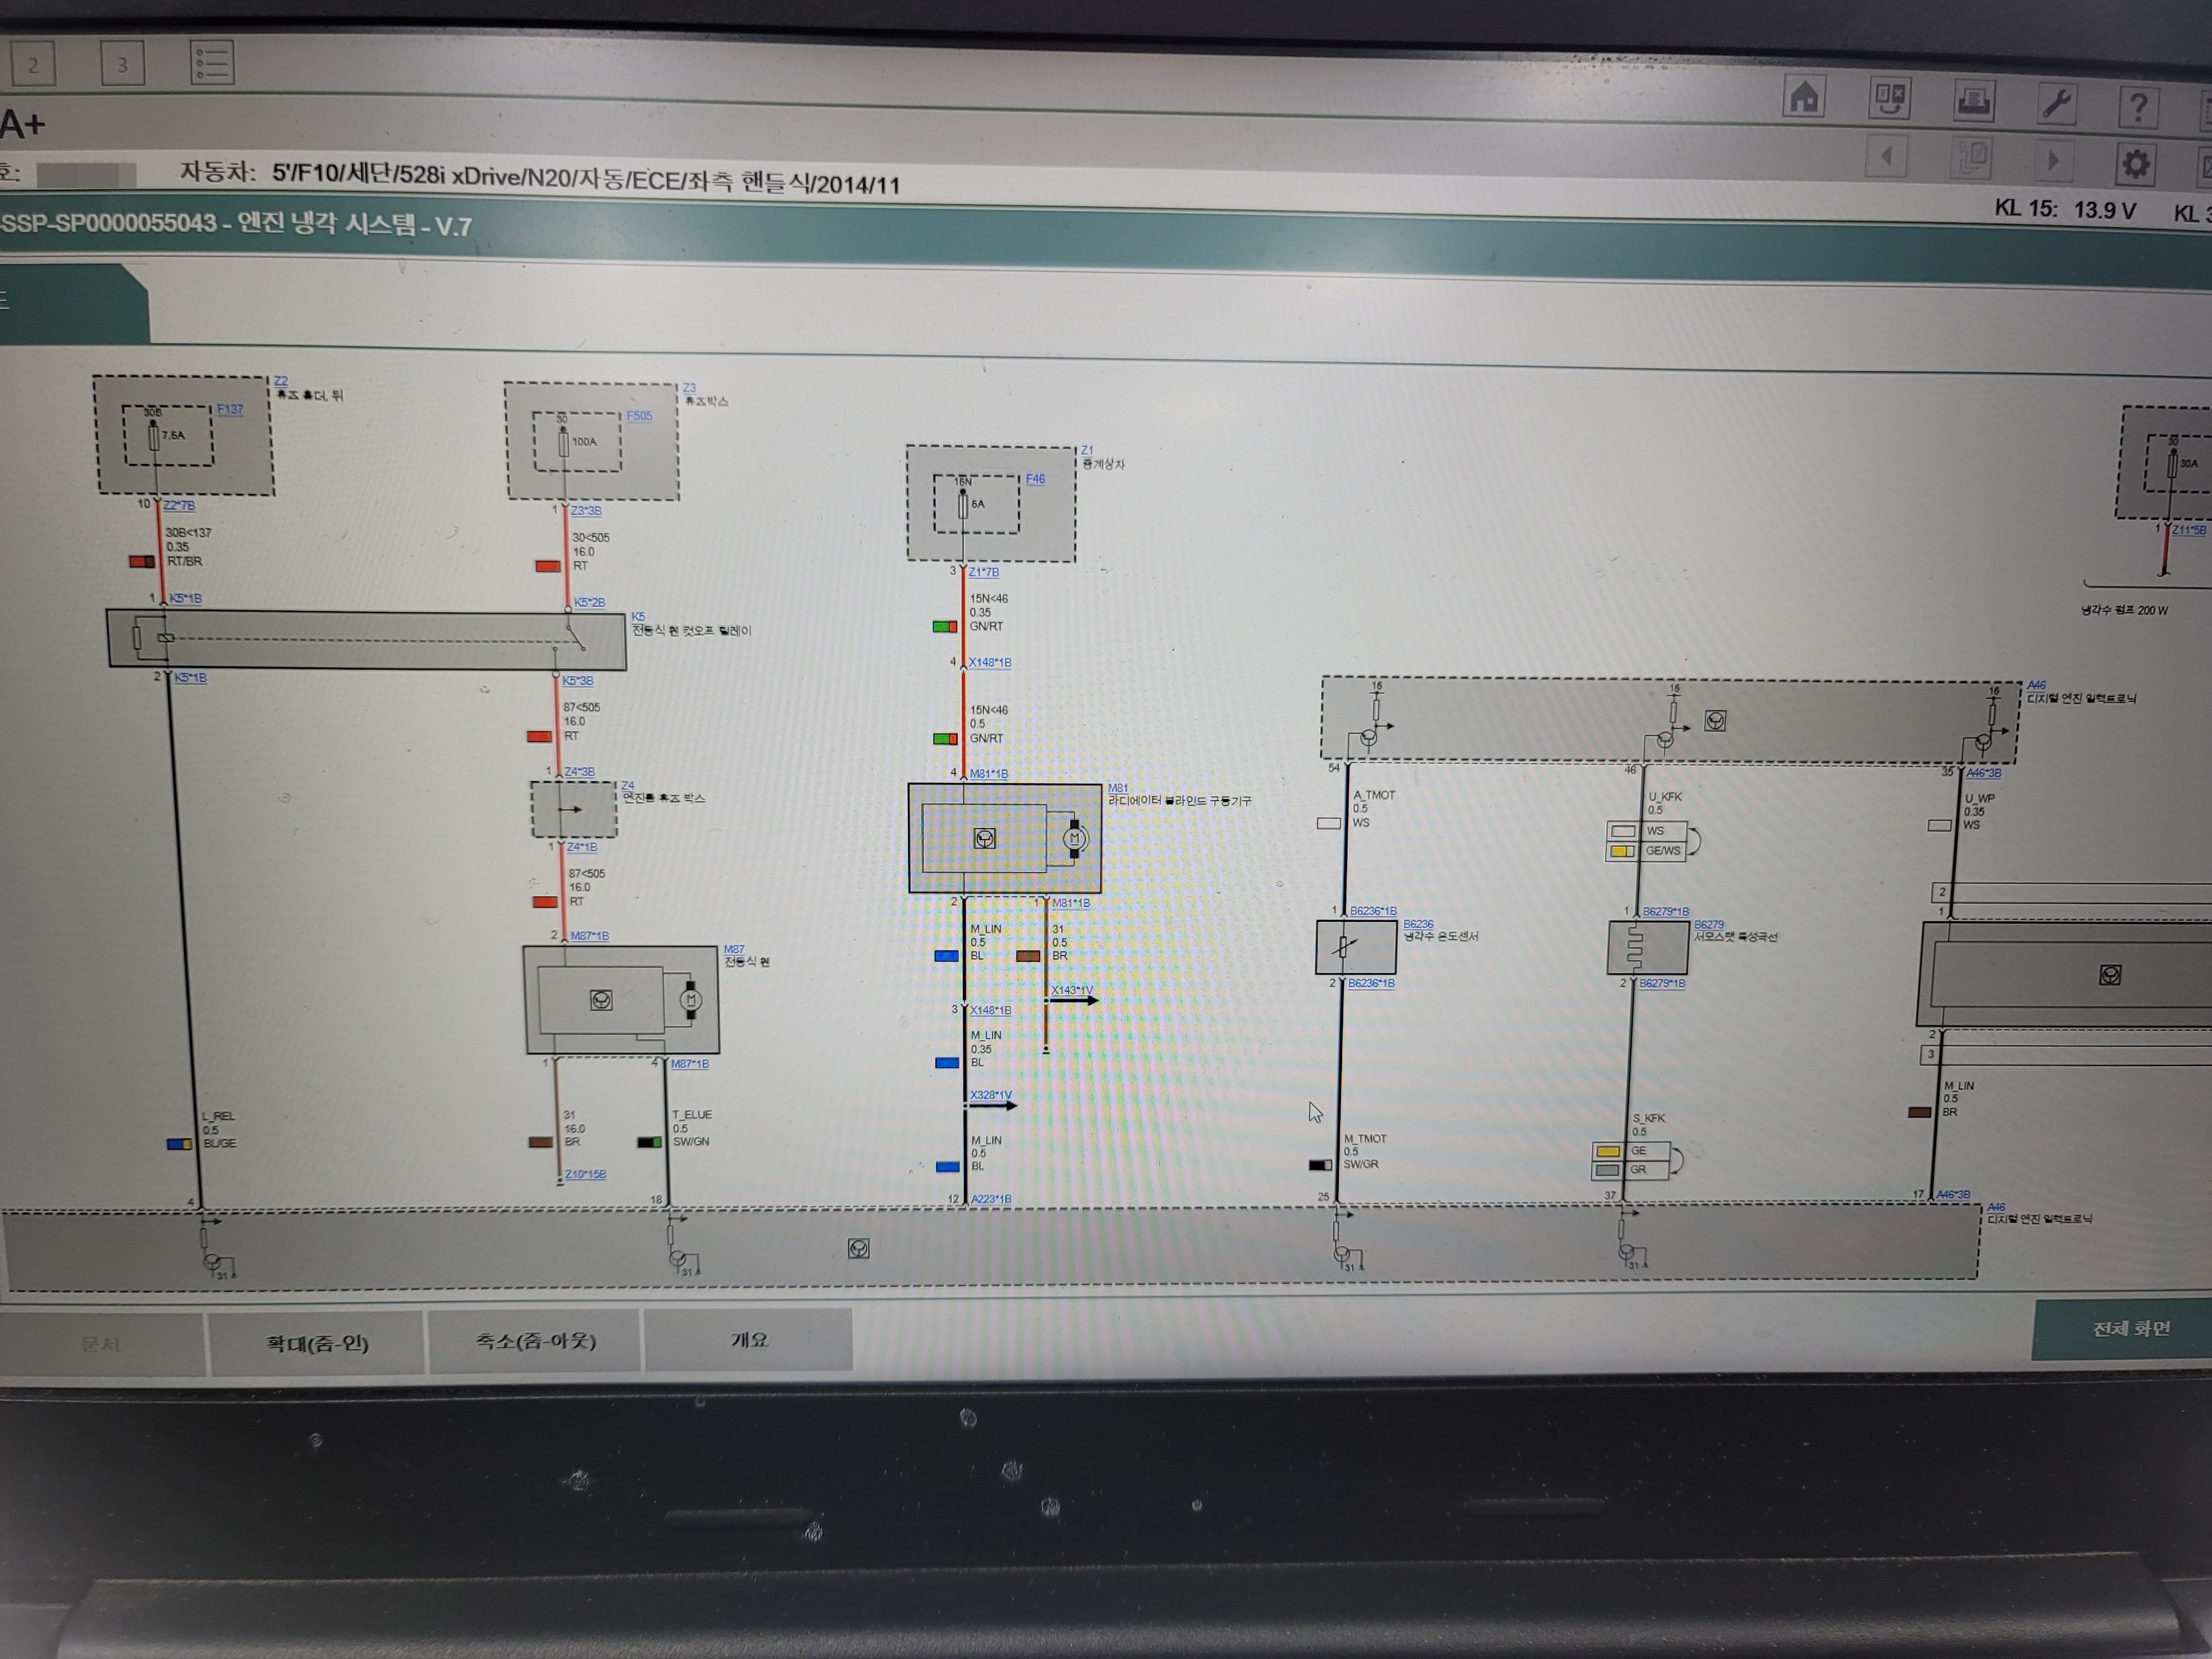Screen dimensions: 2212x1659
Task: Open the M87 전동식 팬 component link
Action: click(734, 950)
